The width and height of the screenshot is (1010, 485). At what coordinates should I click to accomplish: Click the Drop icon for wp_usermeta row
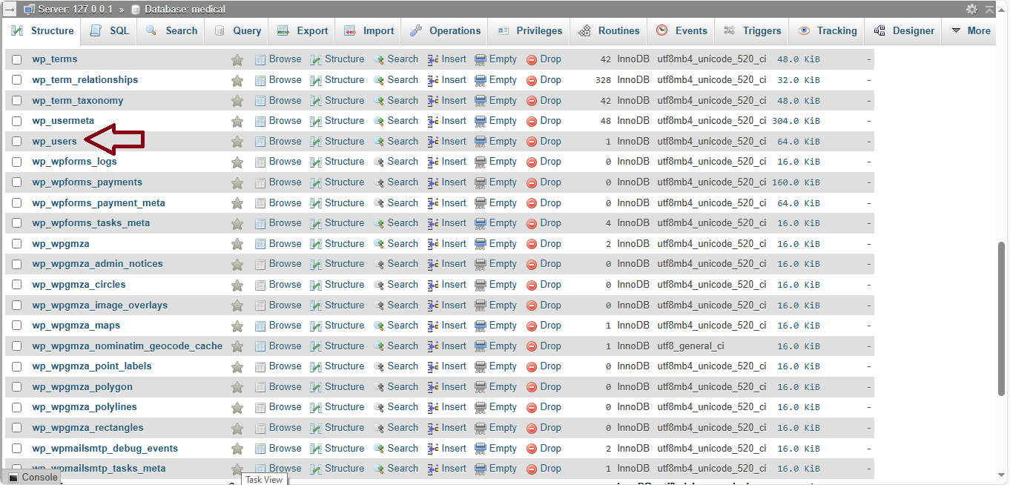pos(532,121)
